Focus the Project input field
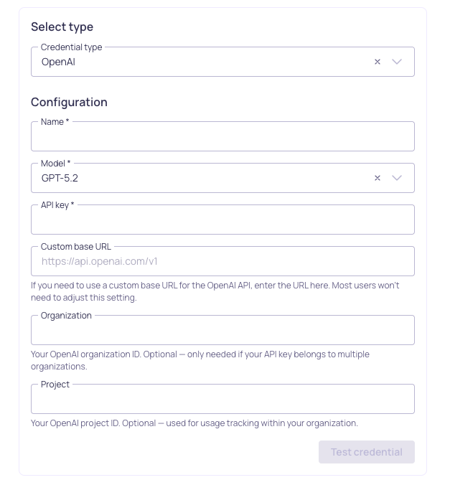This screenshot has width=450, height=485. point(222,400)
